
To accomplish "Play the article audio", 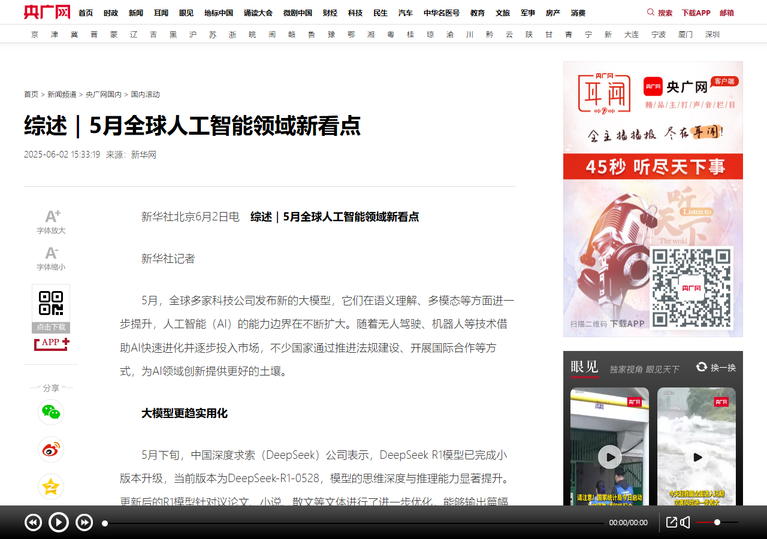I will coord(58,523).
